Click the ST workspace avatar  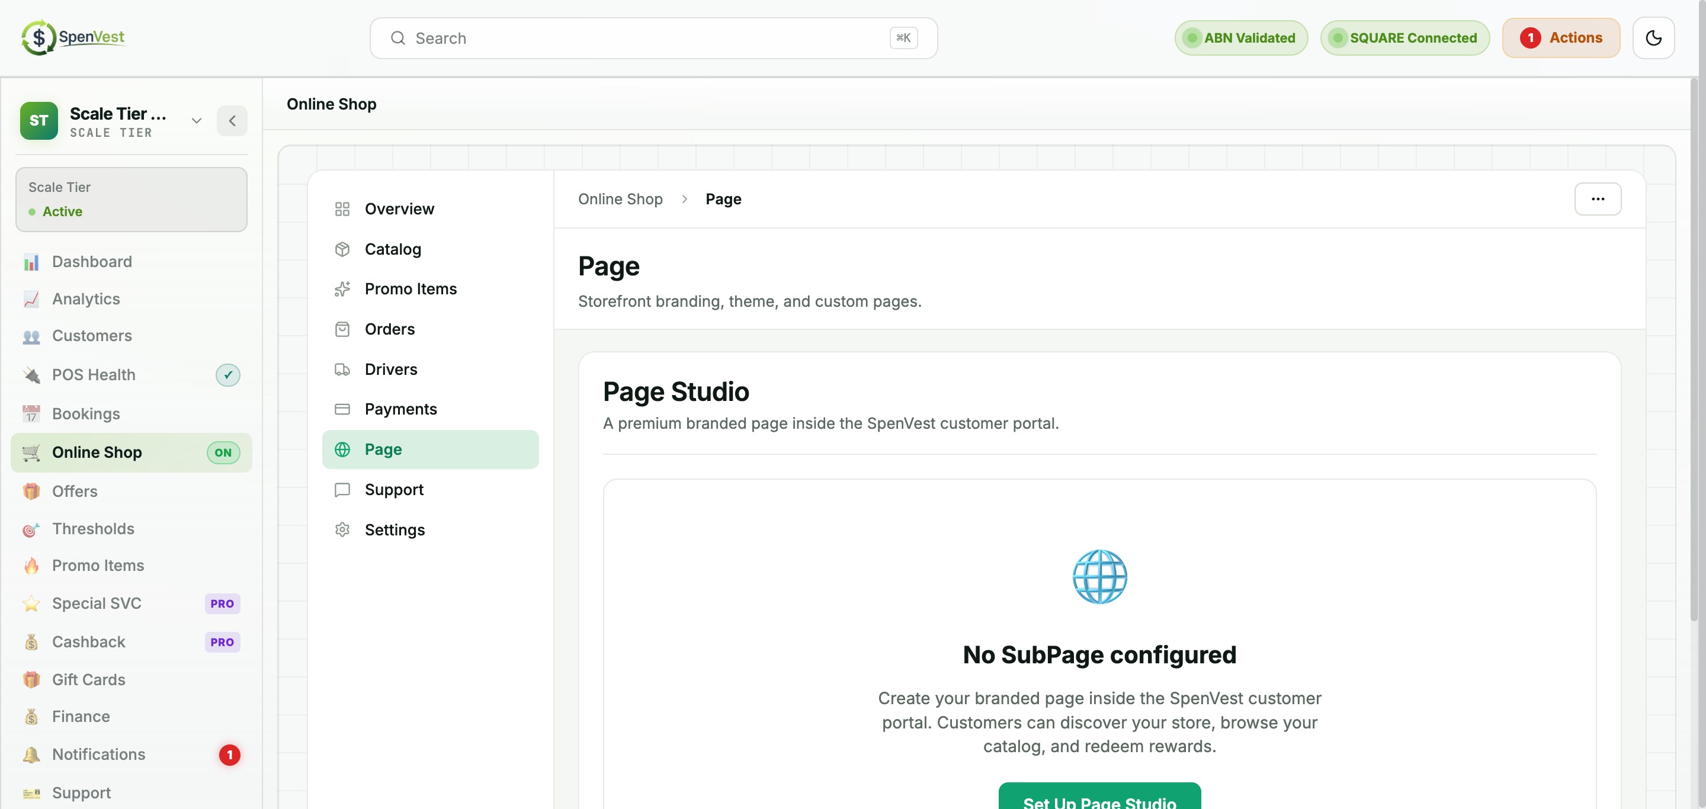pos(39,120)
